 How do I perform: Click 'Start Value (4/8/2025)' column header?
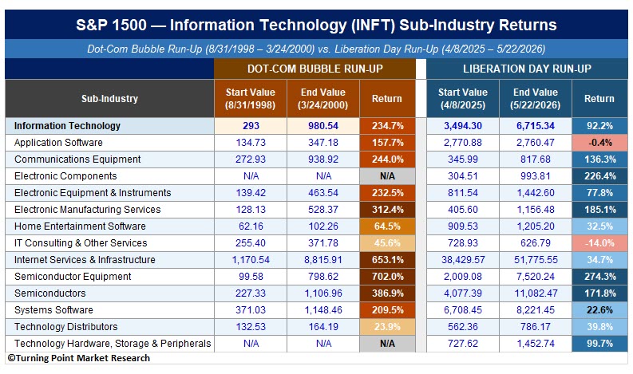point(463,99)
